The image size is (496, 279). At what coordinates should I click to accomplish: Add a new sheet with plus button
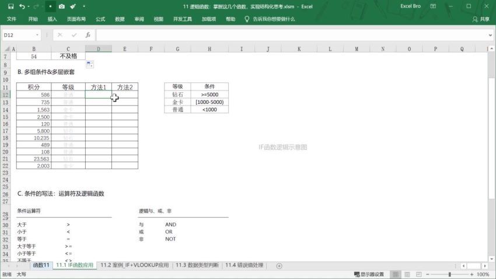(x=279, y=266)
